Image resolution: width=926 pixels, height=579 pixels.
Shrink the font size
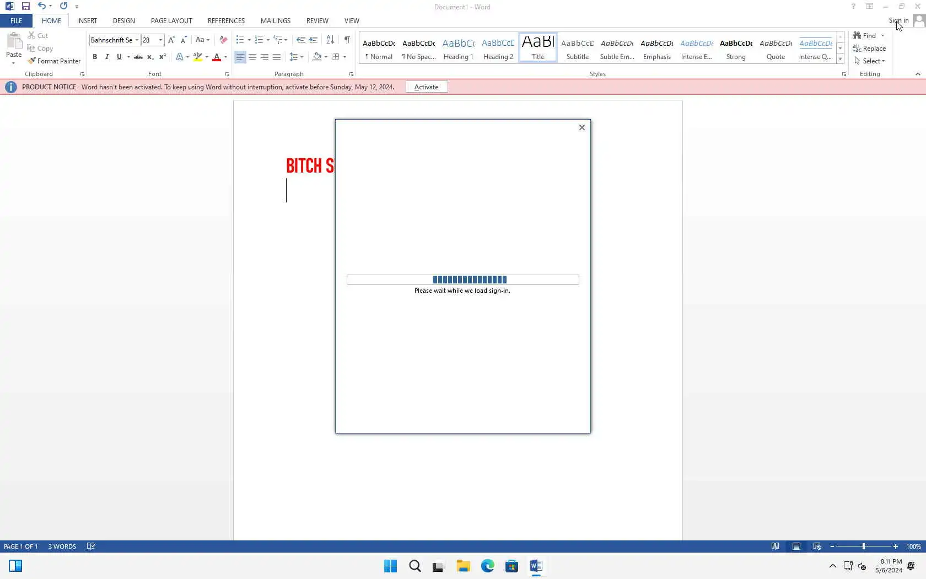click(x=184, y=40)
